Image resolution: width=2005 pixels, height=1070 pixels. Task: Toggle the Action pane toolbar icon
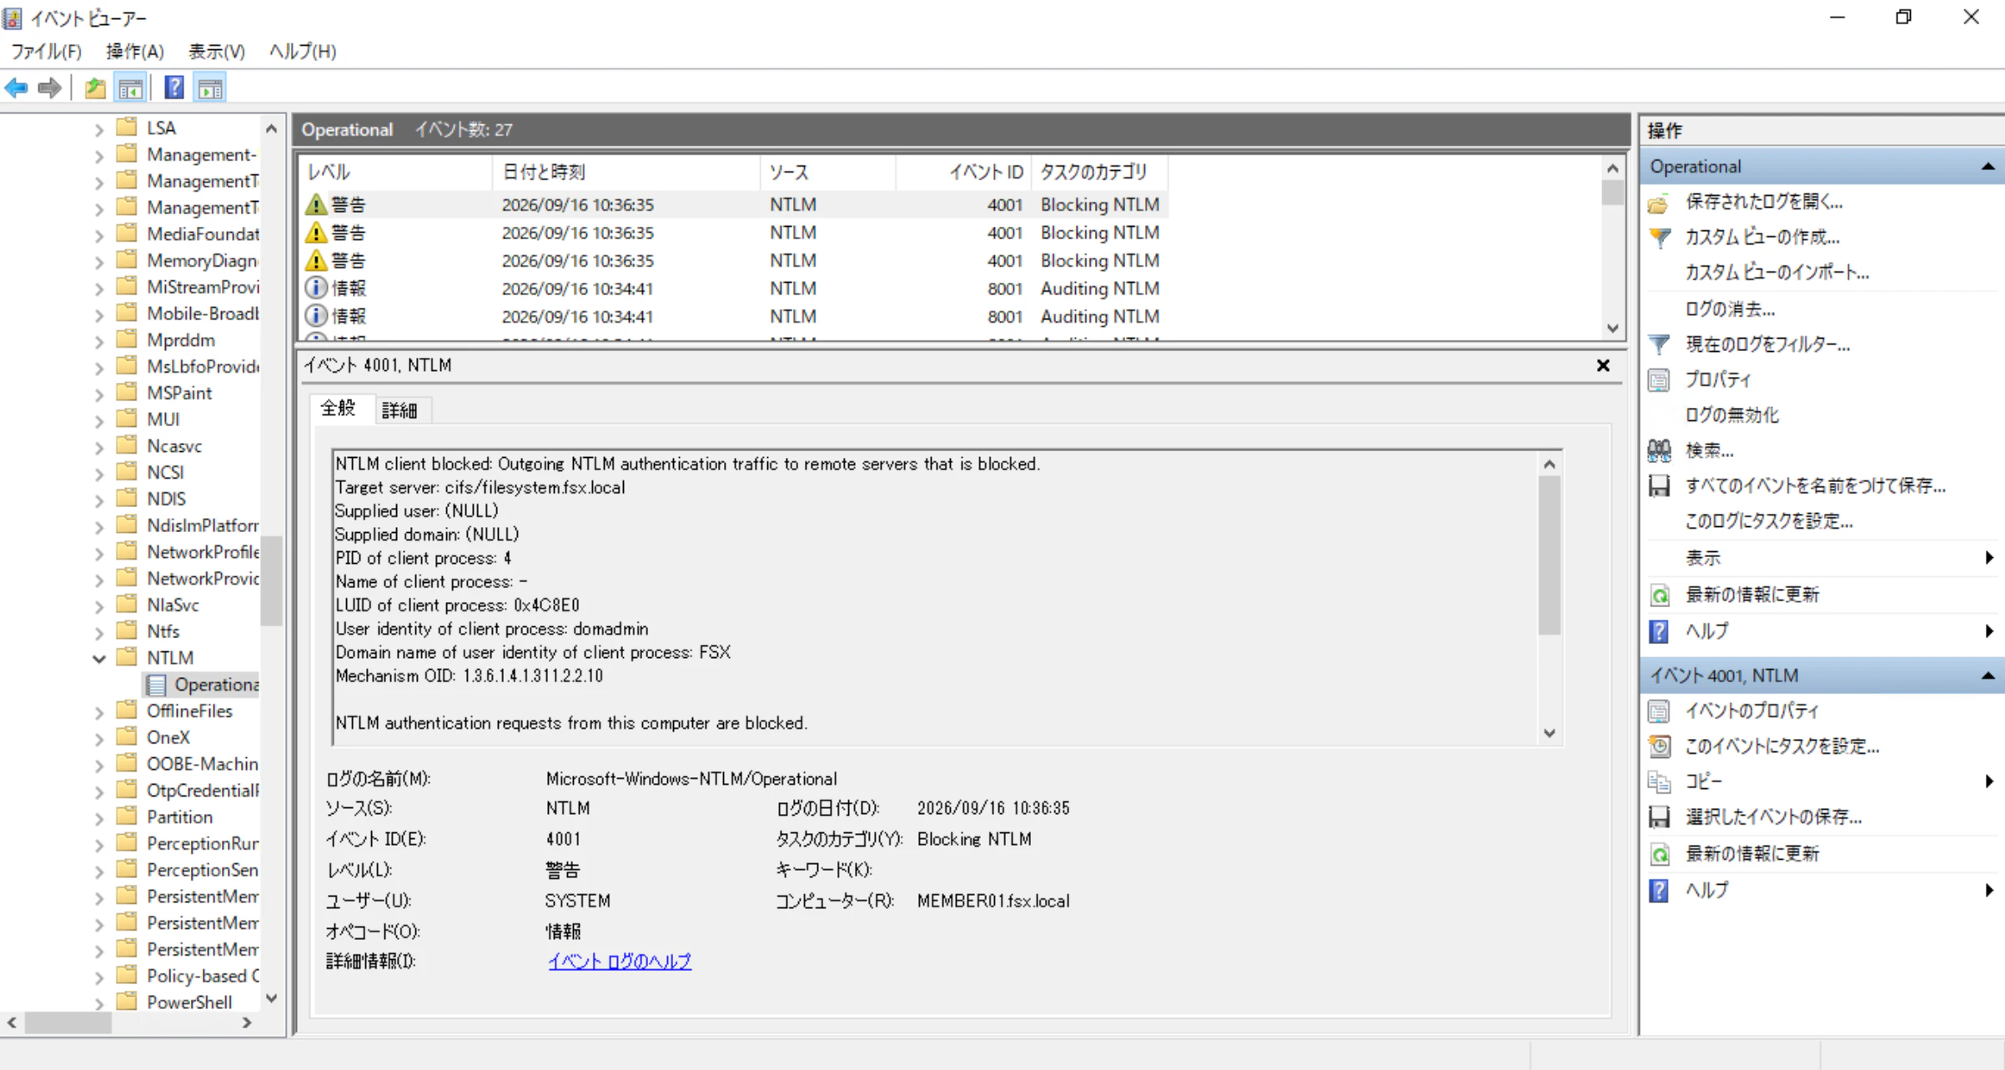pos(210,88)
